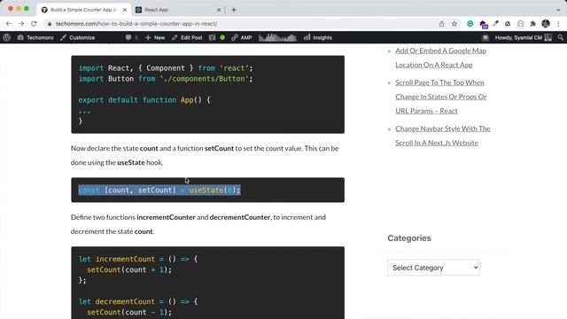The height and width of the screenshot is (319, 567).
Task: Switch to the React App tab
Action: (177, 10)
